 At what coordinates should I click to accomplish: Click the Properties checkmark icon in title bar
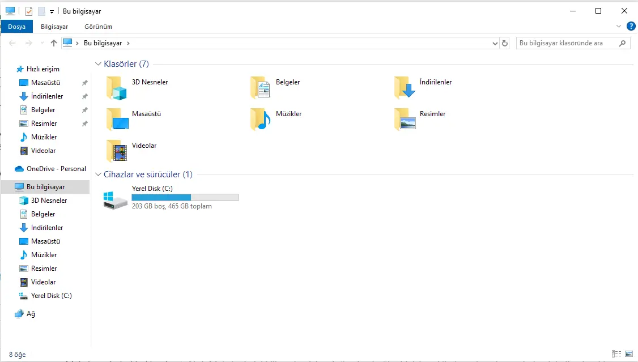pos(29,11)
